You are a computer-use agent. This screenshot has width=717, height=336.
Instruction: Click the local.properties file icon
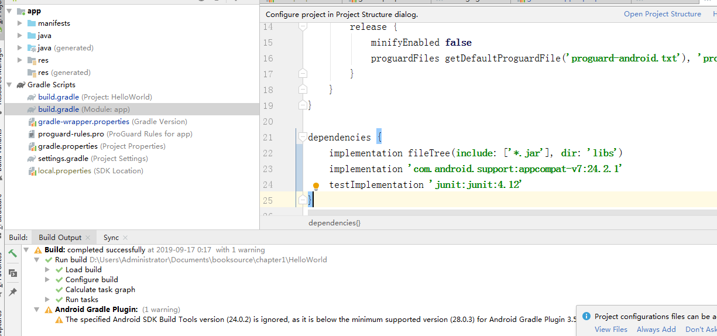[x=32, y=171]
